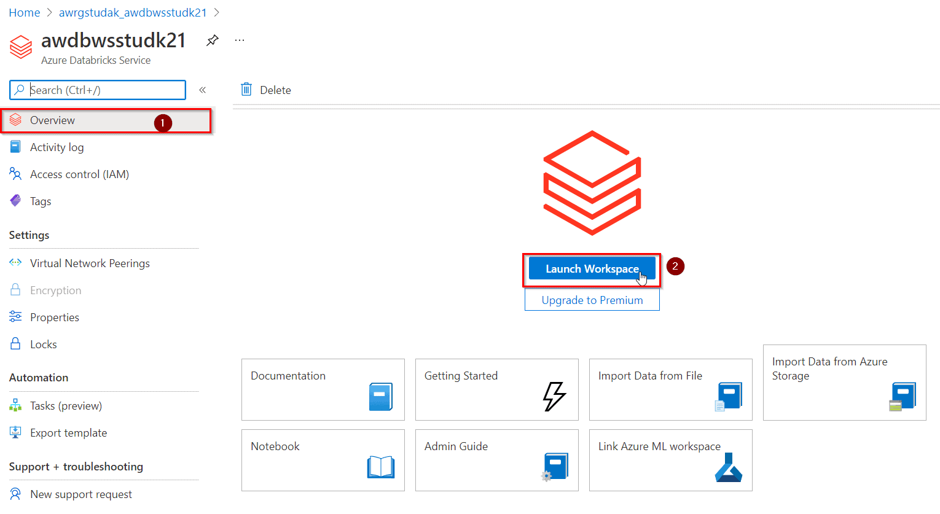Open Export template via its icon
This screenshot has height=514, width=940.
(x=16, y=432)
